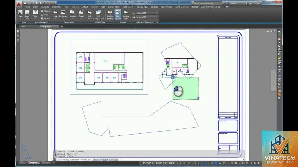This screenshot has width=298, height=167.
Task: Click the Clip viewport button
Action: pyautogui.click(x=45, y=15)
